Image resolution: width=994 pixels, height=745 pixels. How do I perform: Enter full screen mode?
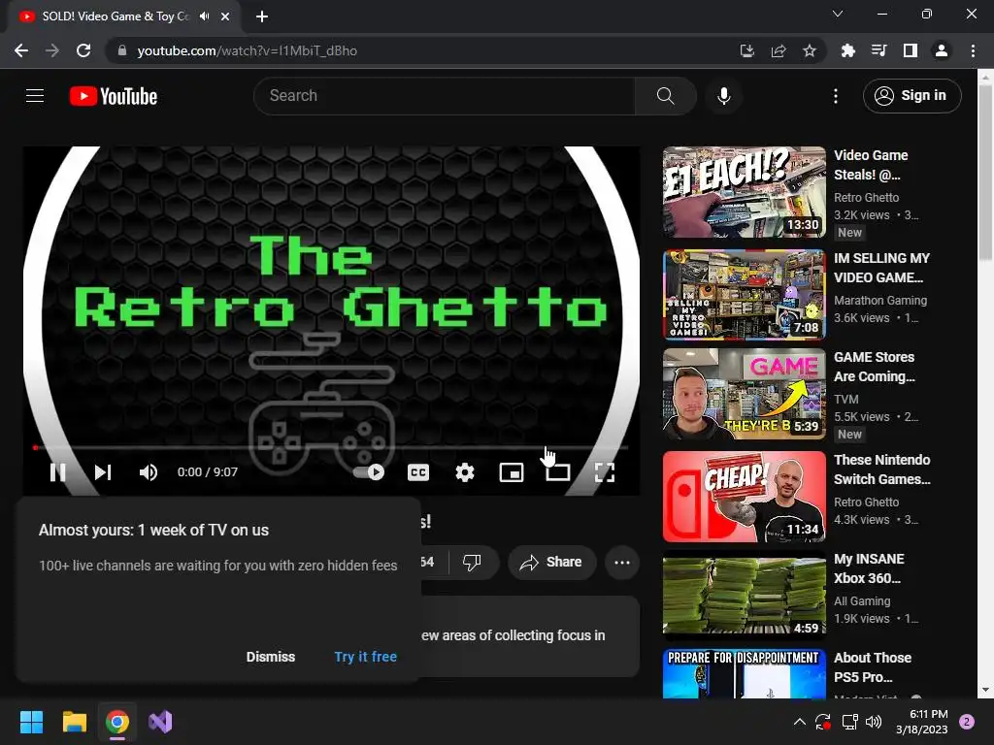[x=604, y=472]
